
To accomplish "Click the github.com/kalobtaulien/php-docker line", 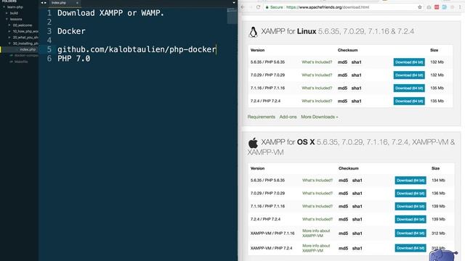I will tap(137, 49).
